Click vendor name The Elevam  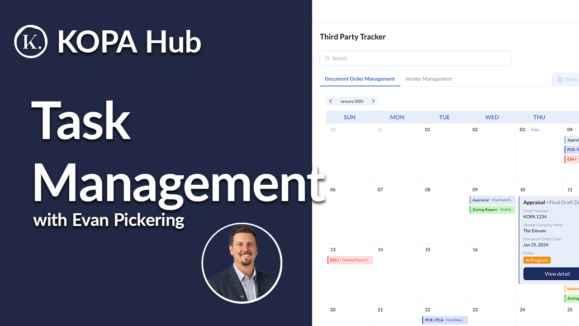[535, 231]
